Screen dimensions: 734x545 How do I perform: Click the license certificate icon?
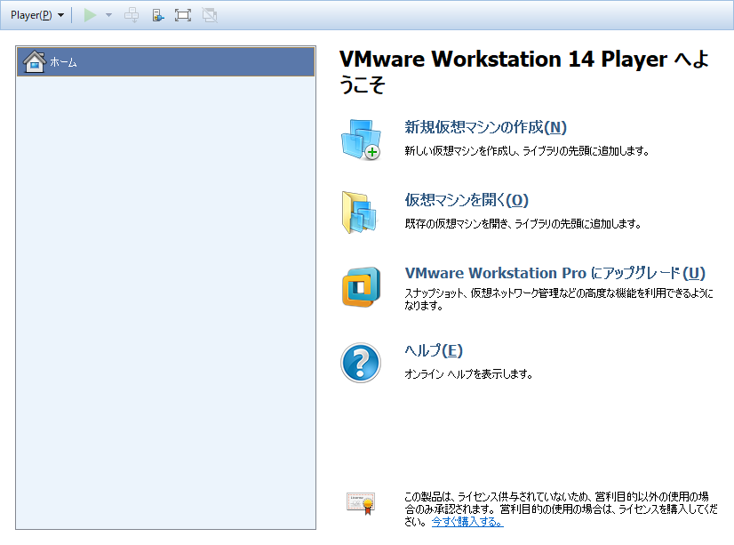361,503
